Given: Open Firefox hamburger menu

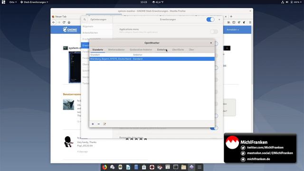Looking at the screenshot, I should (250, 22).
